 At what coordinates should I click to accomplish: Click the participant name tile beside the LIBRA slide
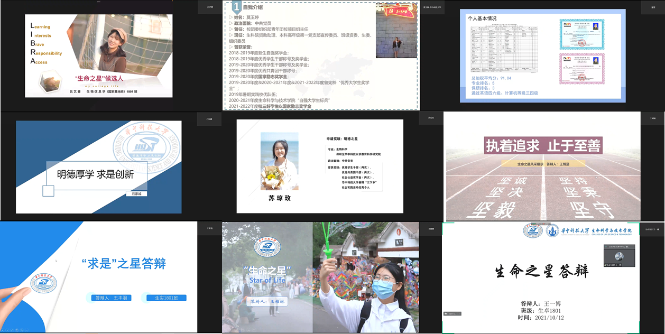pos(209,8)
